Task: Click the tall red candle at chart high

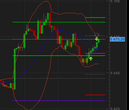Action: click(x=50, y=20)
